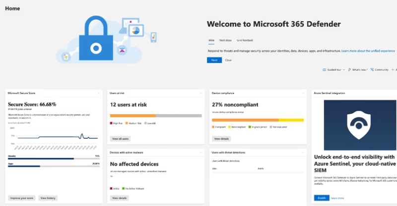This screenshot has width=397, height=206.
Task: Enable Azure Sentinel integration
Action: tap(322, 198)
